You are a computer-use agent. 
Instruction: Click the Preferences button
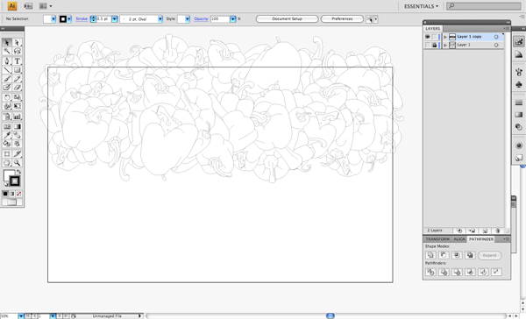coord(342,18)
